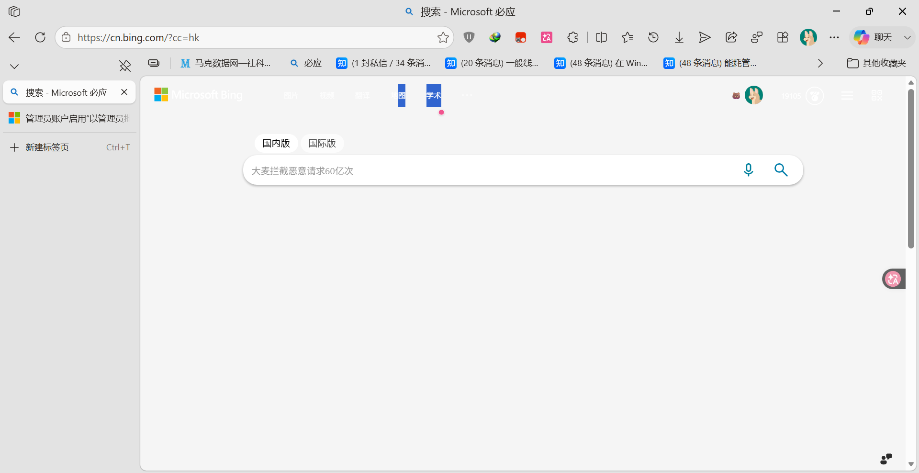Open Settings and more menu
The width and height of the screenshot is (919, 473).
point(834,37)
